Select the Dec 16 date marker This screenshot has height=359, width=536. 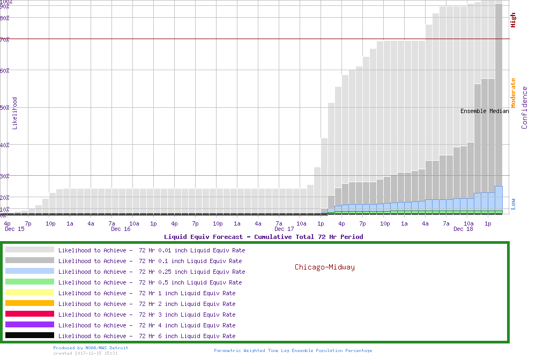click(121, 229)
